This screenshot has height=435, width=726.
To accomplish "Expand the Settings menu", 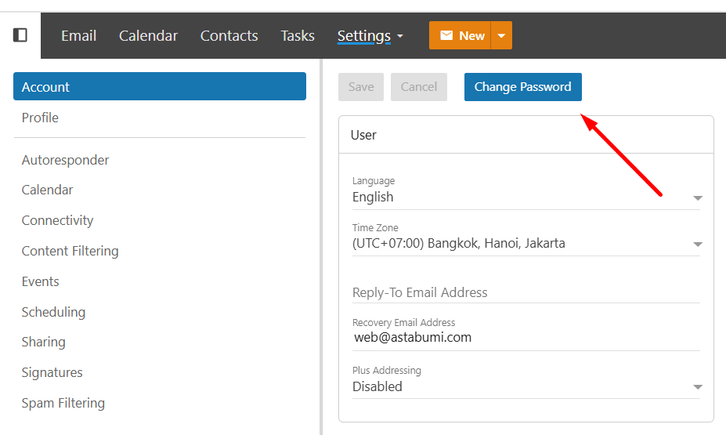I will [370, 36].
